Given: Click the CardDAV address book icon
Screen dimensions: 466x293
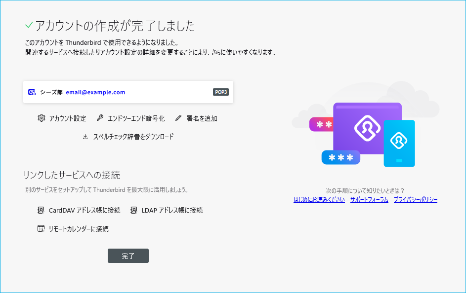Looking at the screenshot, I should coord(41,210).
